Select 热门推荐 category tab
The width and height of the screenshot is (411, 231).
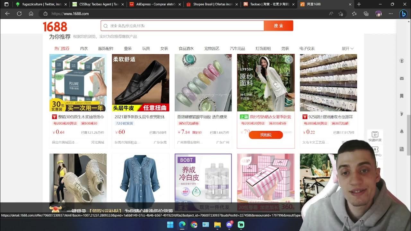coord(62,48)
